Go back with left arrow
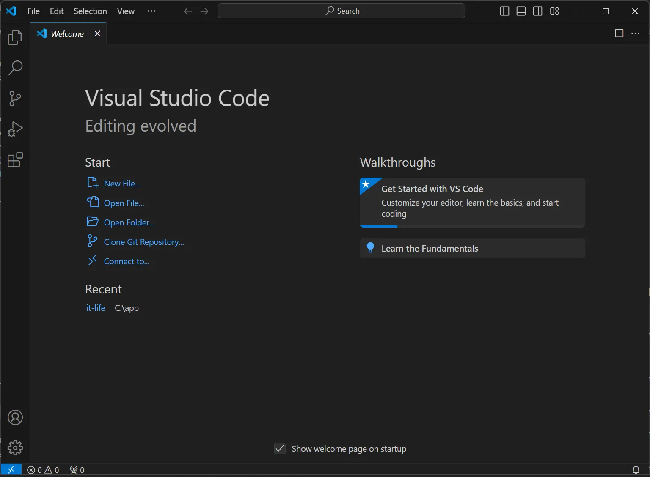The height and width of the screenshot is (477, 650). pyautogui.click(x=188, y=11)
